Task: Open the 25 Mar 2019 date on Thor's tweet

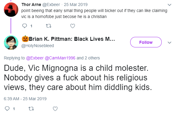Action: 76,4
